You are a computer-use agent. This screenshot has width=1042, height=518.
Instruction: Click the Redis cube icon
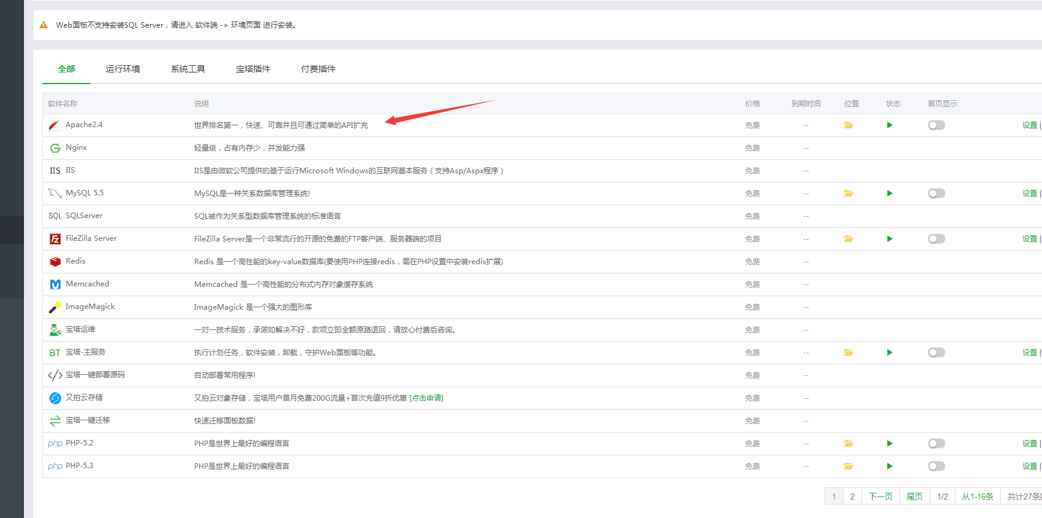pyautogui.click(x=55, y=262)
